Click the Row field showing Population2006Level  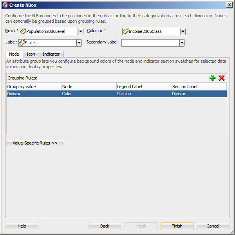(x=49, y=31)
